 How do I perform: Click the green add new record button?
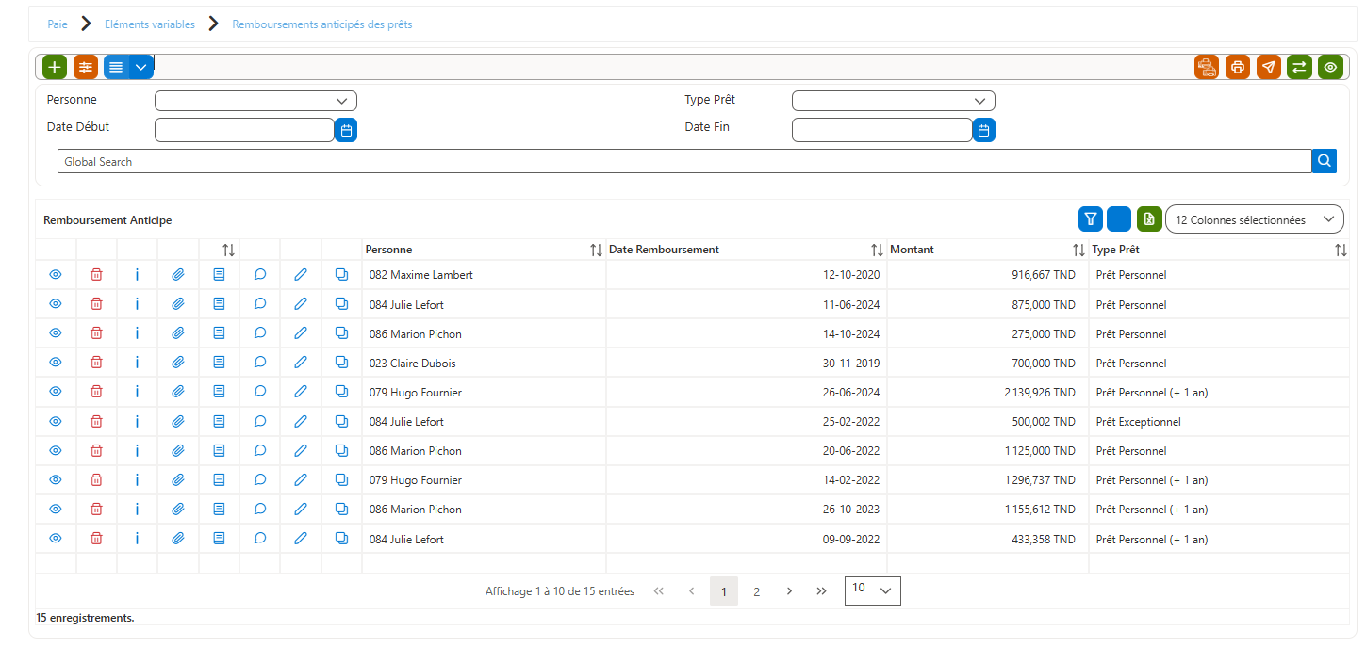pos(56,67)
